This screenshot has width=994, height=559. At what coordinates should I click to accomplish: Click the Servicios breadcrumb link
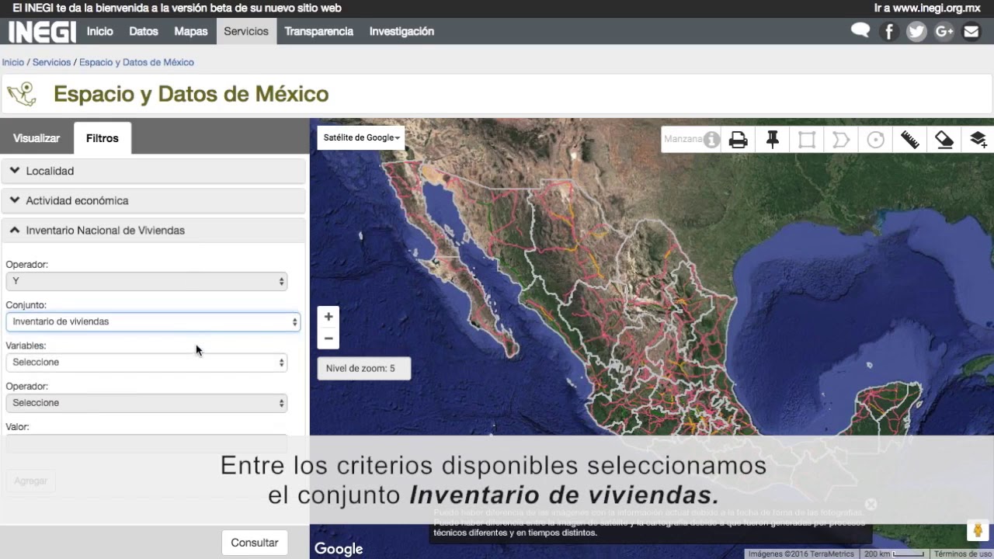coord(51,62)
